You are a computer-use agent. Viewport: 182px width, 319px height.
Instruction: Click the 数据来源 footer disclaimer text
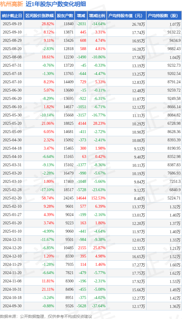click(46, 316)
